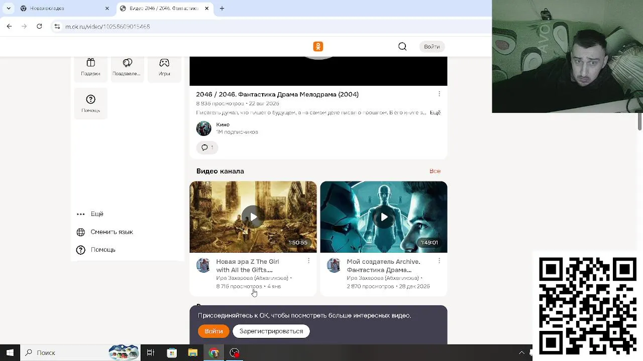Image resolution: width=643 pixels, height=361 pixels.
Task: Open File Explorer from taskbar
Action: click(x=193, y=352)
